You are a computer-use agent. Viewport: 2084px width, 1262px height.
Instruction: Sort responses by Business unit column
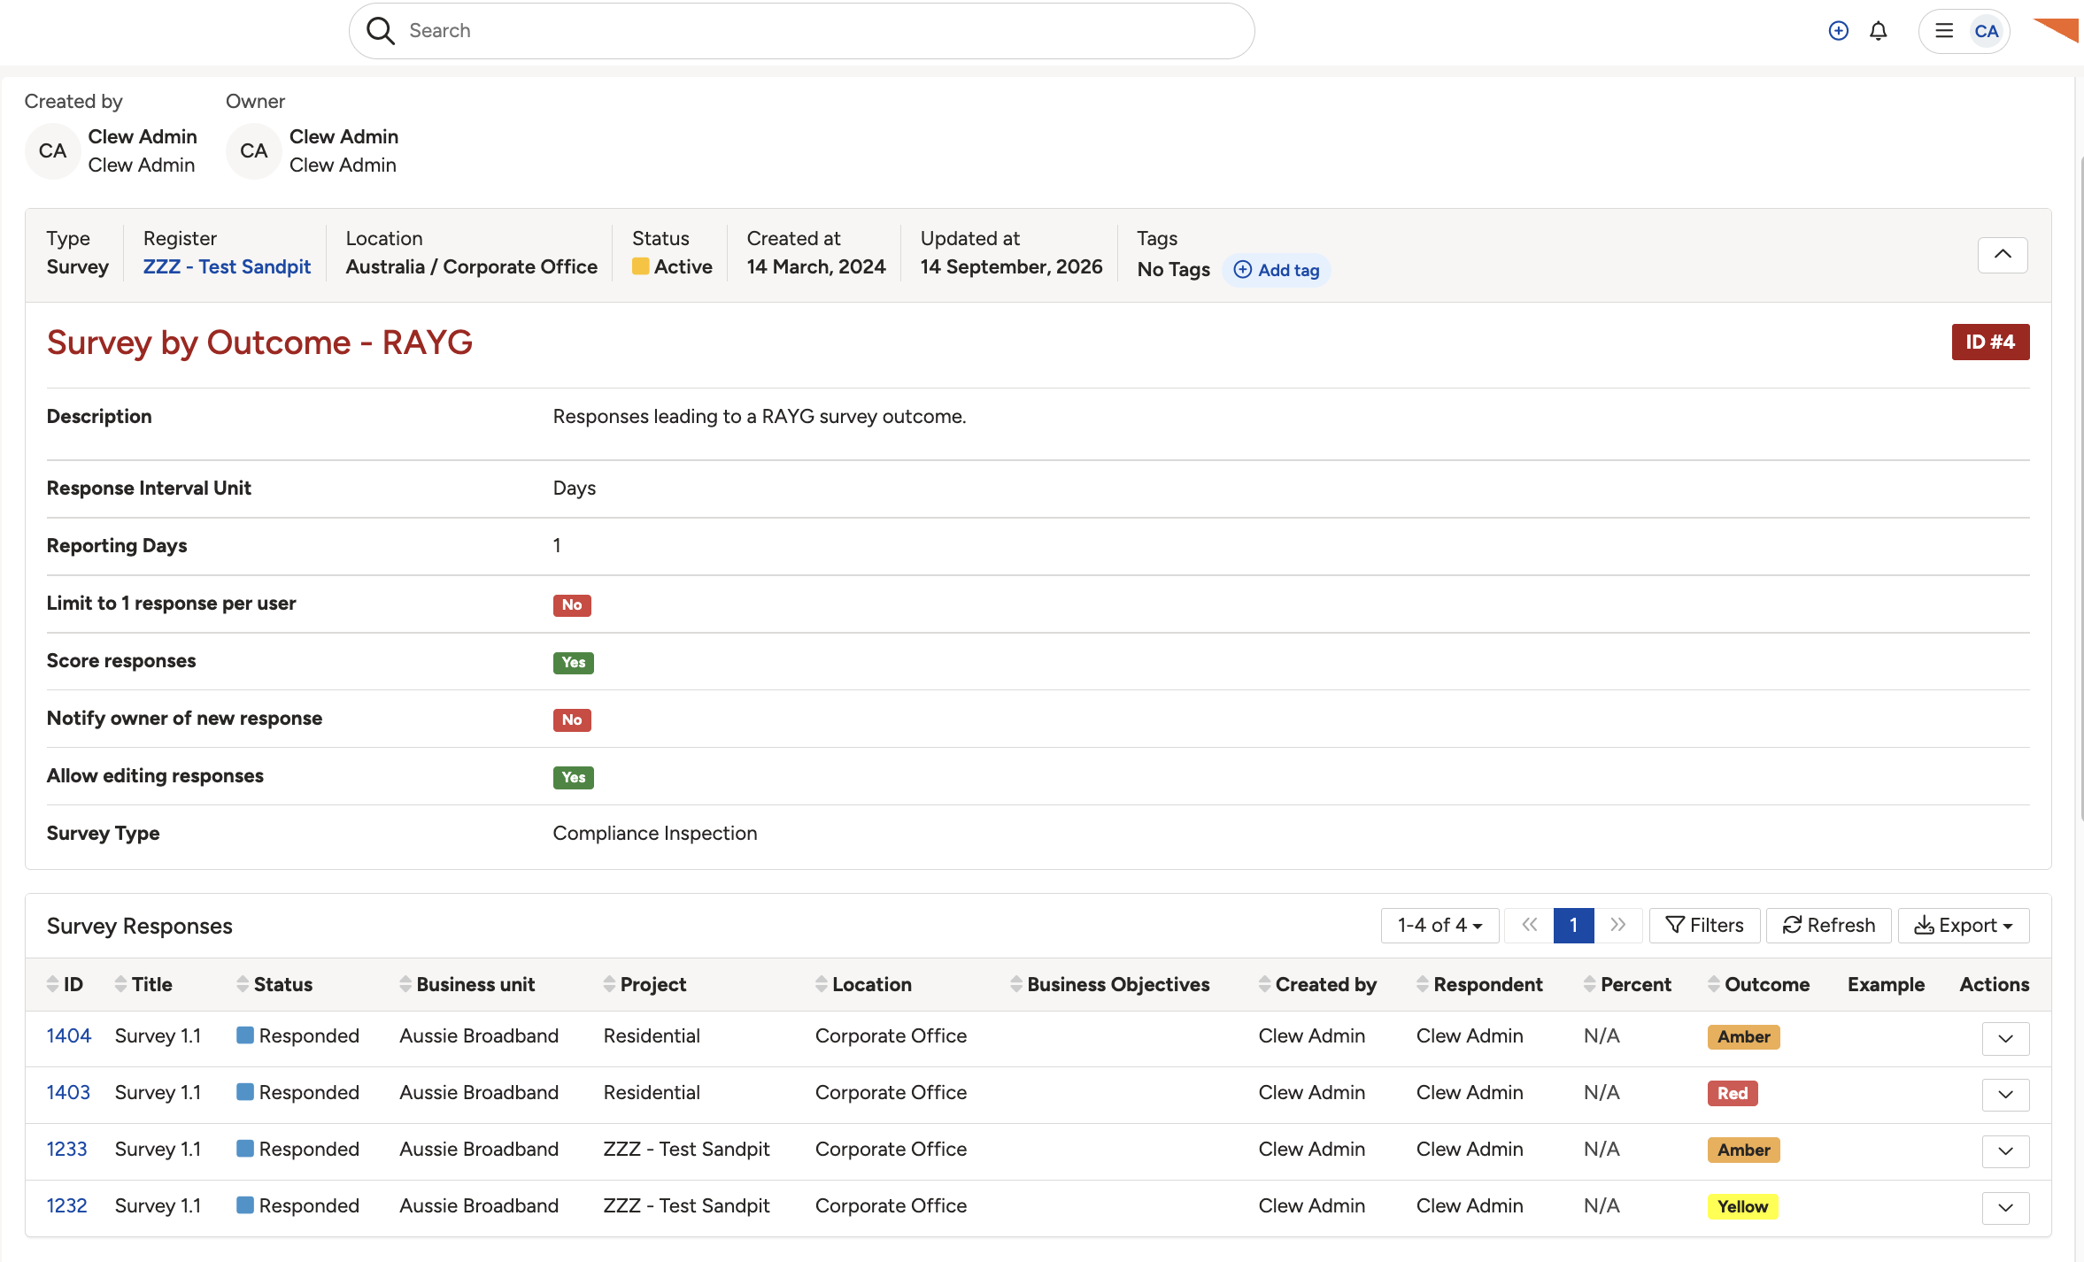[467, 984]
